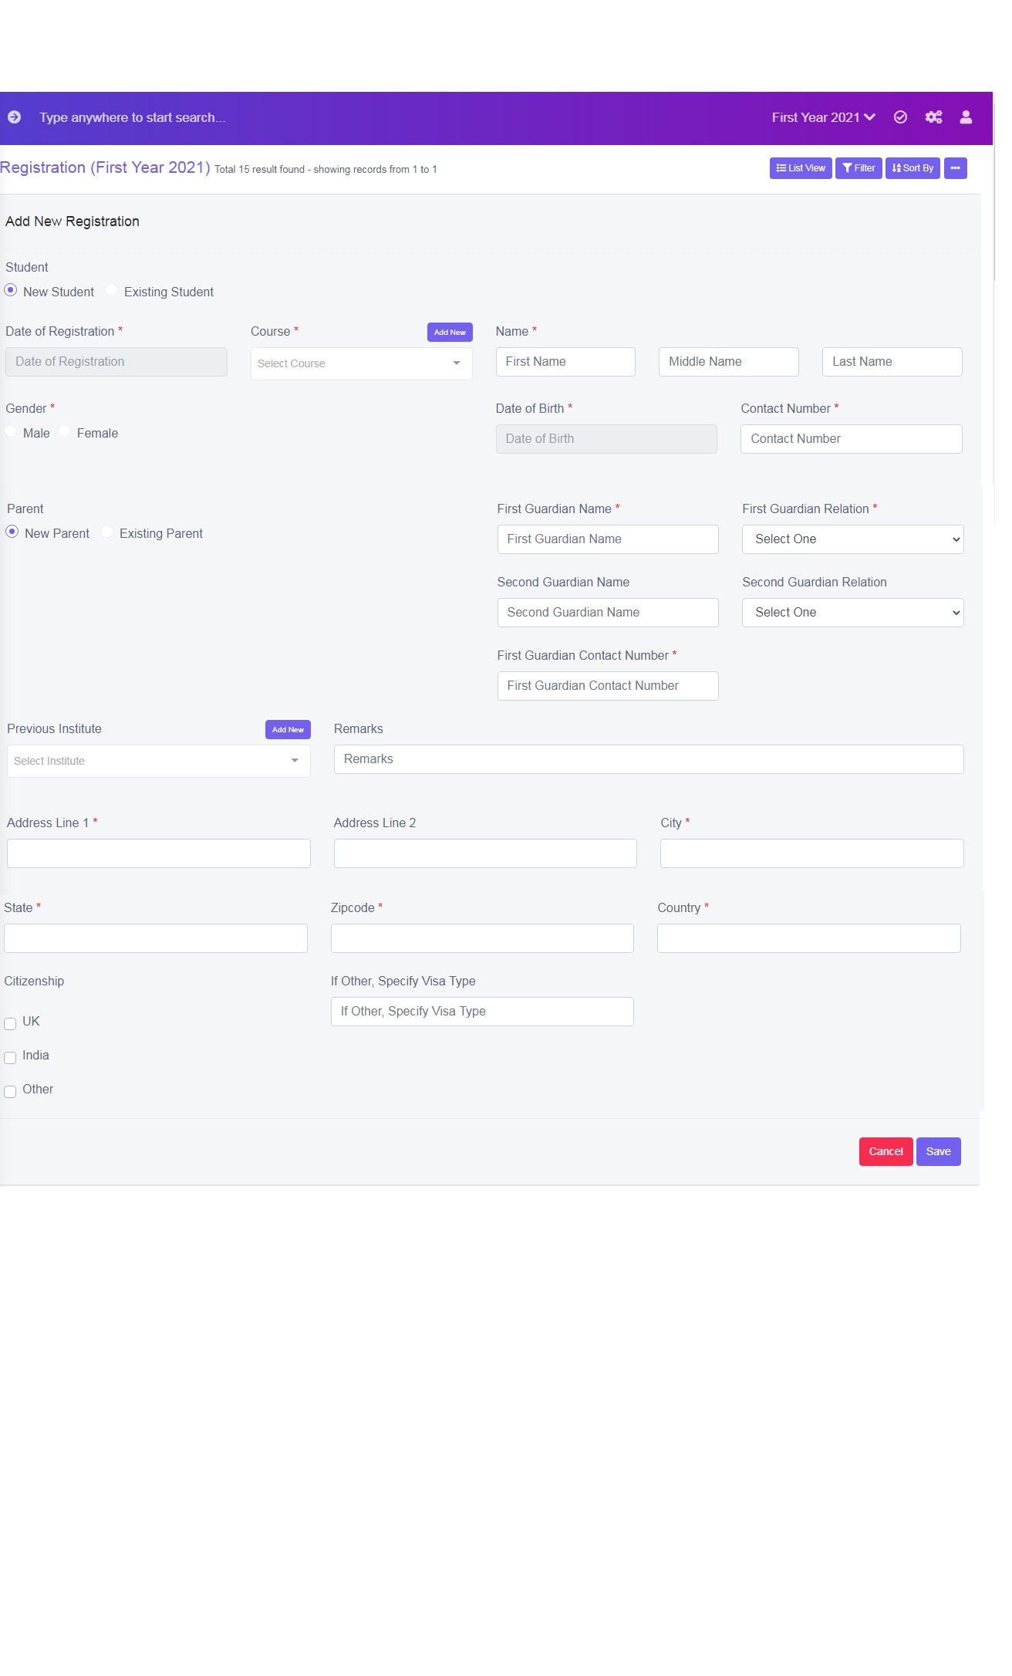Click the State input field

155,938
